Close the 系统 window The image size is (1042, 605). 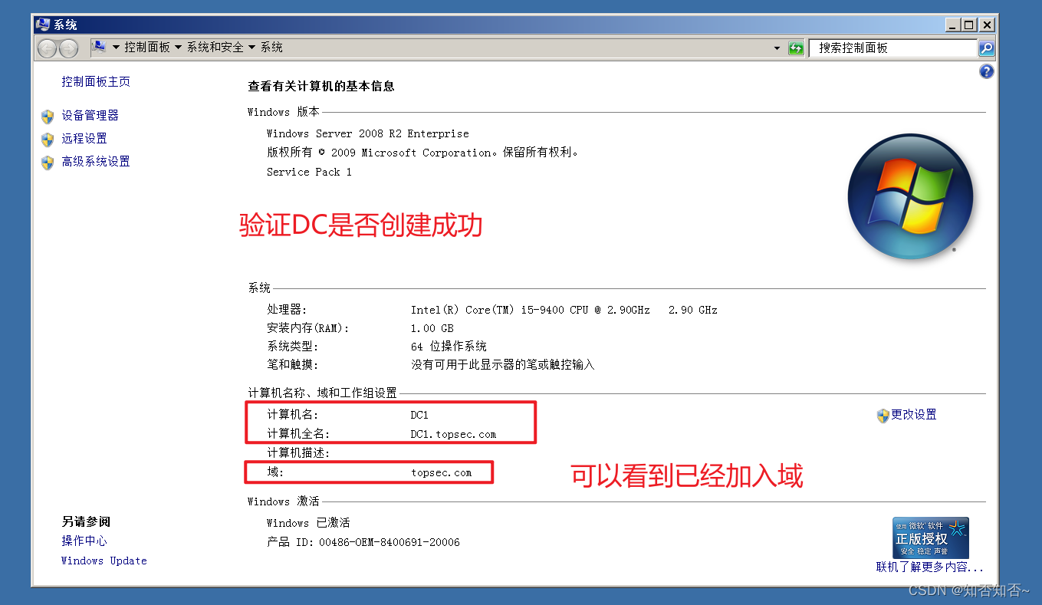(x=987, y=25)
